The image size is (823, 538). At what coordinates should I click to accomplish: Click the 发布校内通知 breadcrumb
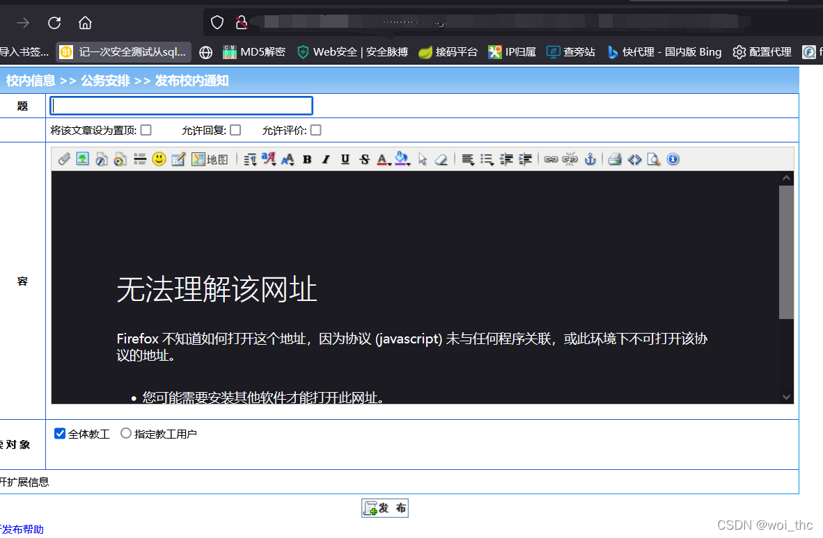point(191,81)
